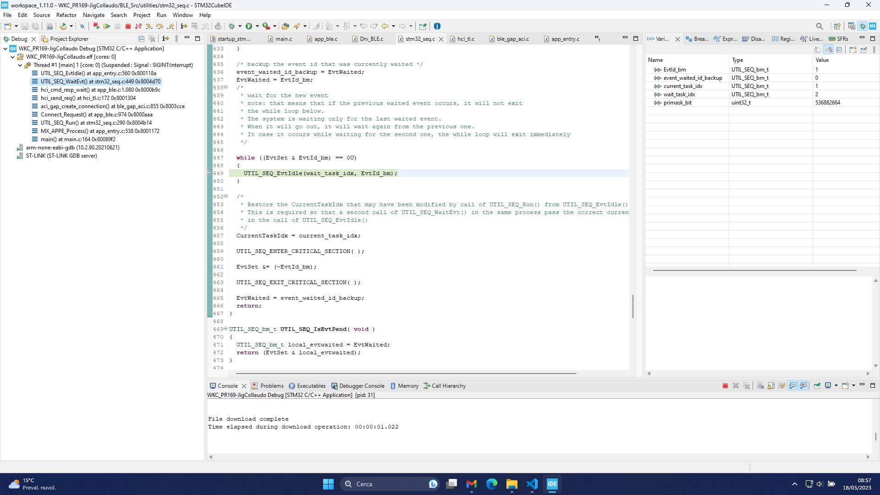880x495 pixels.
Task: Open the SFRs view
Action: coord(837,39)
